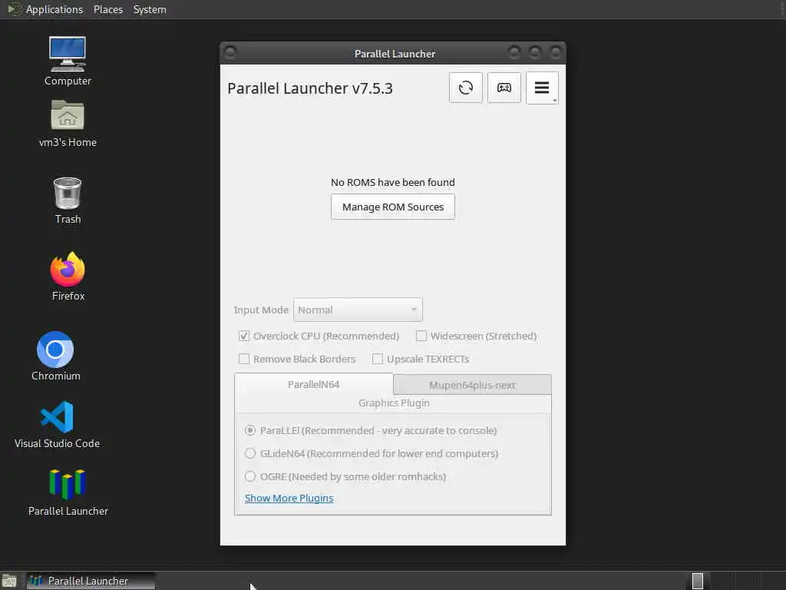786x590 pixels.
Task: Click the Show More Plugins link
Action: coord(289,498)
